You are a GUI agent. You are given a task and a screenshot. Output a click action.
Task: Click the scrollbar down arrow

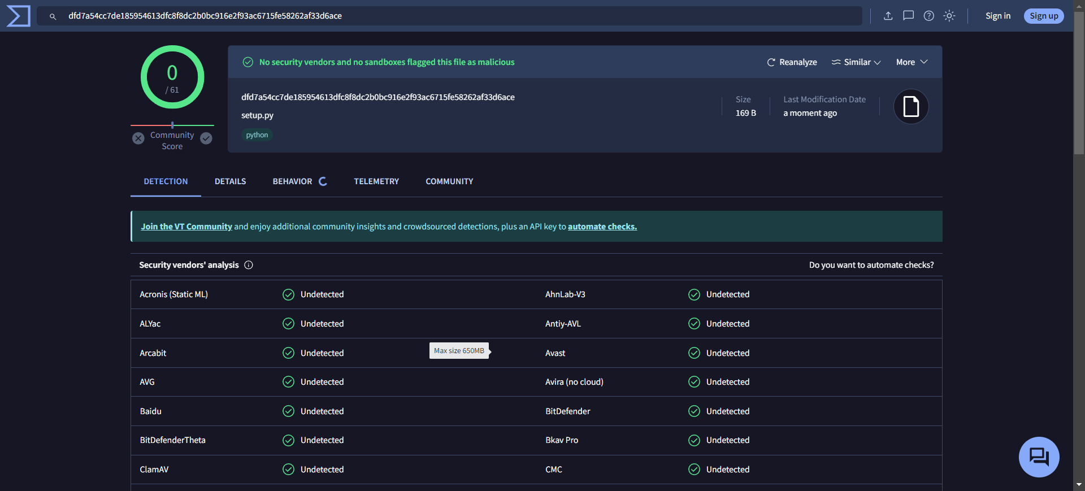click(x=1079, y=485)
